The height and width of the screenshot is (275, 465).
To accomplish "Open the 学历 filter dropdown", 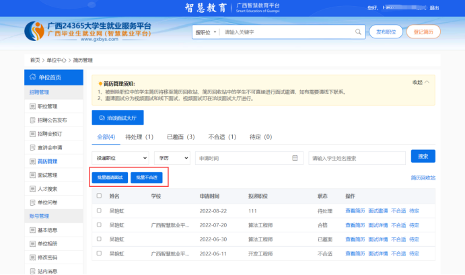I will (172, 158).
